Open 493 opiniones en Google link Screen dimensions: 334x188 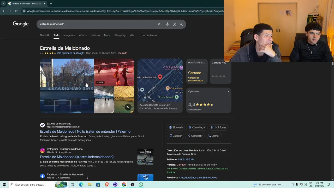tap(70, 53)
